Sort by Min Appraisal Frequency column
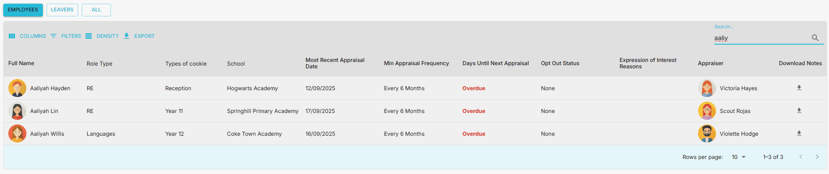Screen dimensions: 829x174 (417, 63)
